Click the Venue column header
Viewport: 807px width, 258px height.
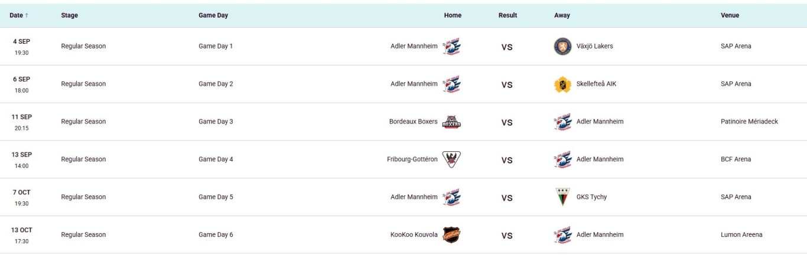[x=730, y=15]
